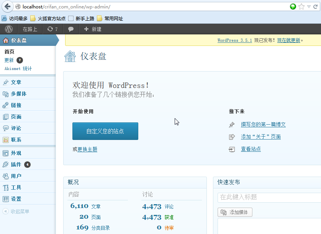Click the house icon next to 仪表盘 heading
Screen dimensions: 321x234
pyautogui.click(x=70, y=56)
